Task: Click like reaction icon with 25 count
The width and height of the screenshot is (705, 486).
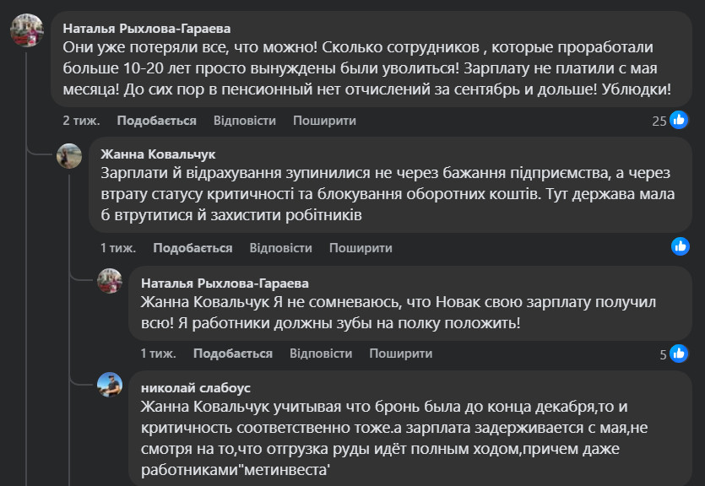Action: coord(679,121)
